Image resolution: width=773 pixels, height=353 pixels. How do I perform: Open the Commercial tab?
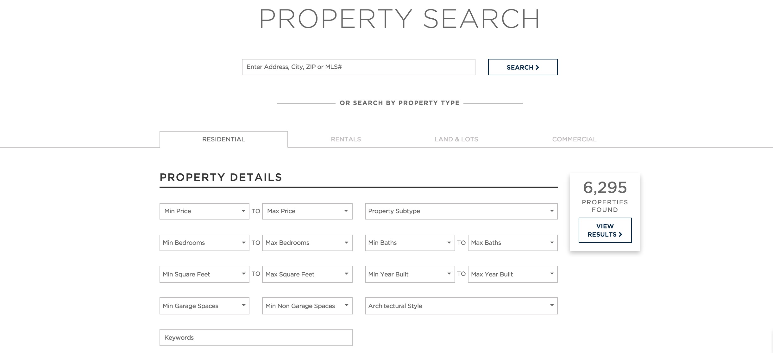574,139
